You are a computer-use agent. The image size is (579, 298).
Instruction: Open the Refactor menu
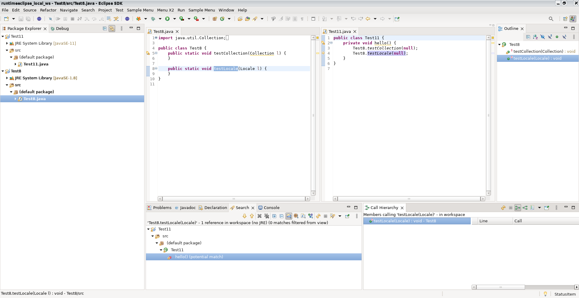point(48,10)
